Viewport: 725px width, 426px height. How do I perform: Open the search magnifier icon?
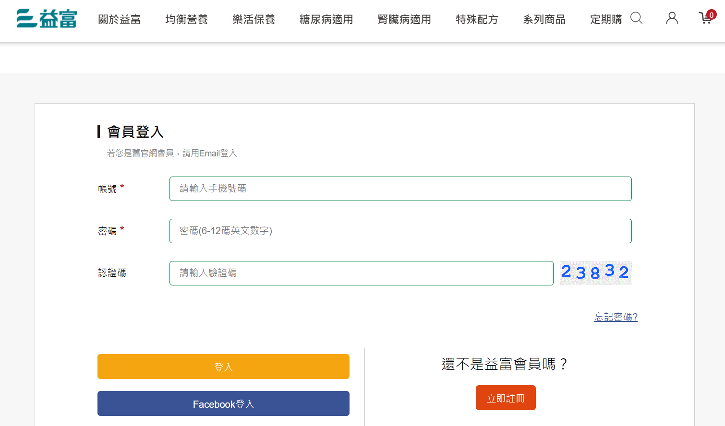click(x=636, y=18)
